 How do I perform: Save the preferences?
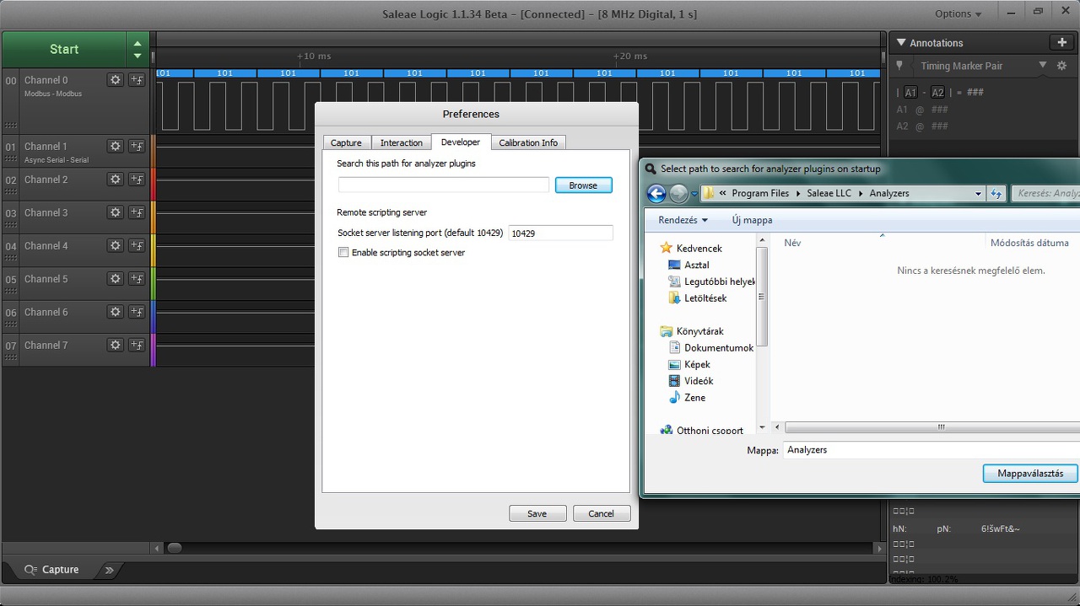tap(537, 513)
